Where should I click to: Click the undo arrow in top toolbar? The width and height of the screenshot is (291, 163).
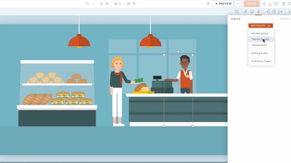coord(87,4)
